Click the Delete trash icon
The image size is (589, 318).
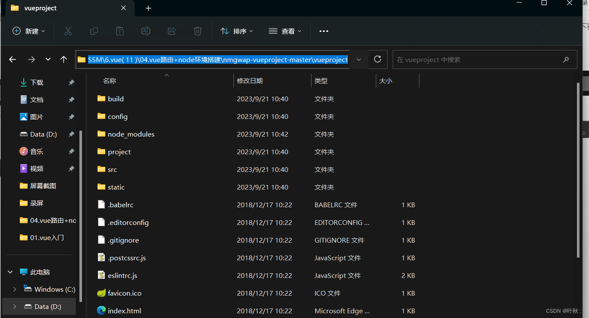coord(197,31)
